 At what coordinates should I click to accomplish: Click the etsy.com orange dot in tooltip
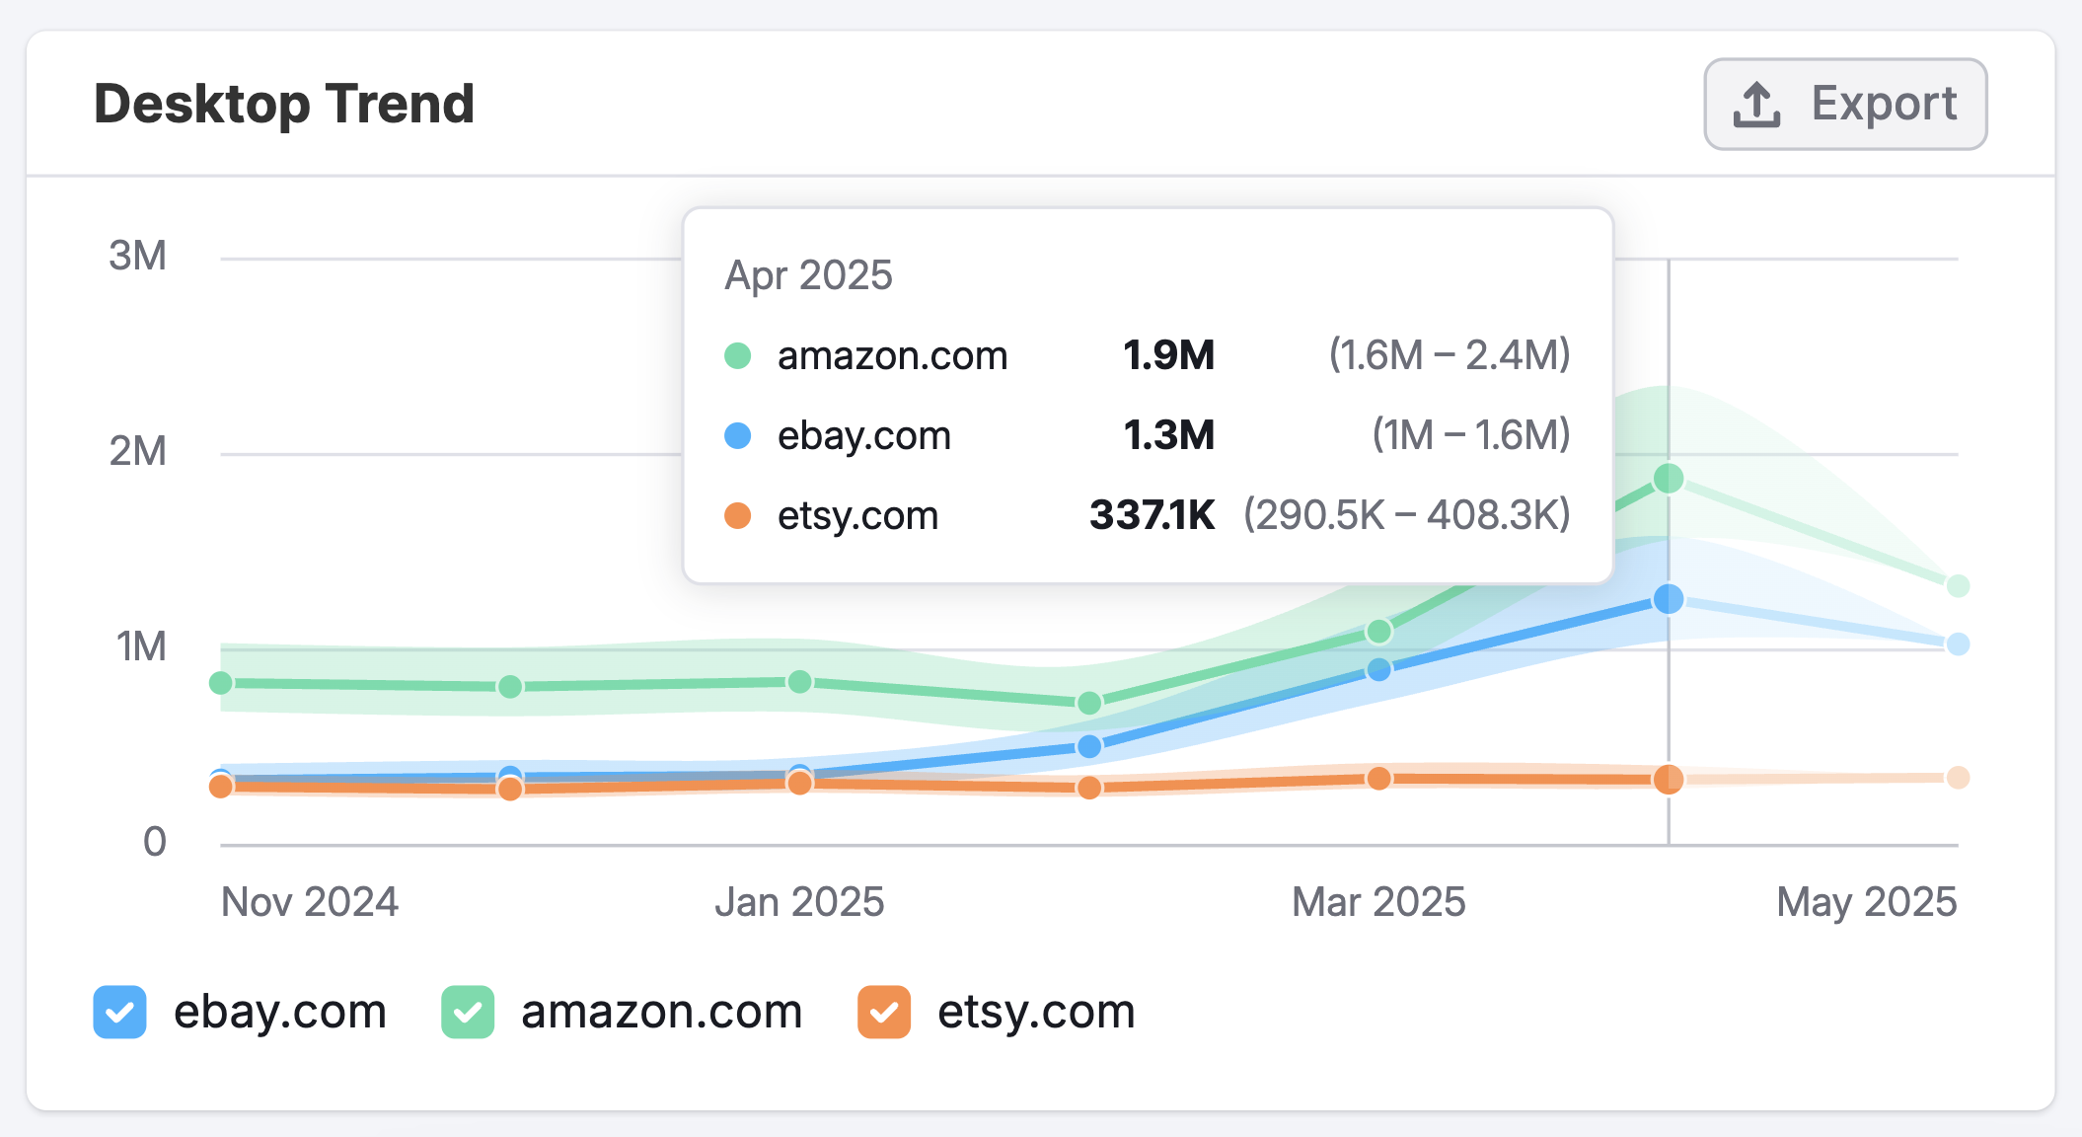point(738,514)
